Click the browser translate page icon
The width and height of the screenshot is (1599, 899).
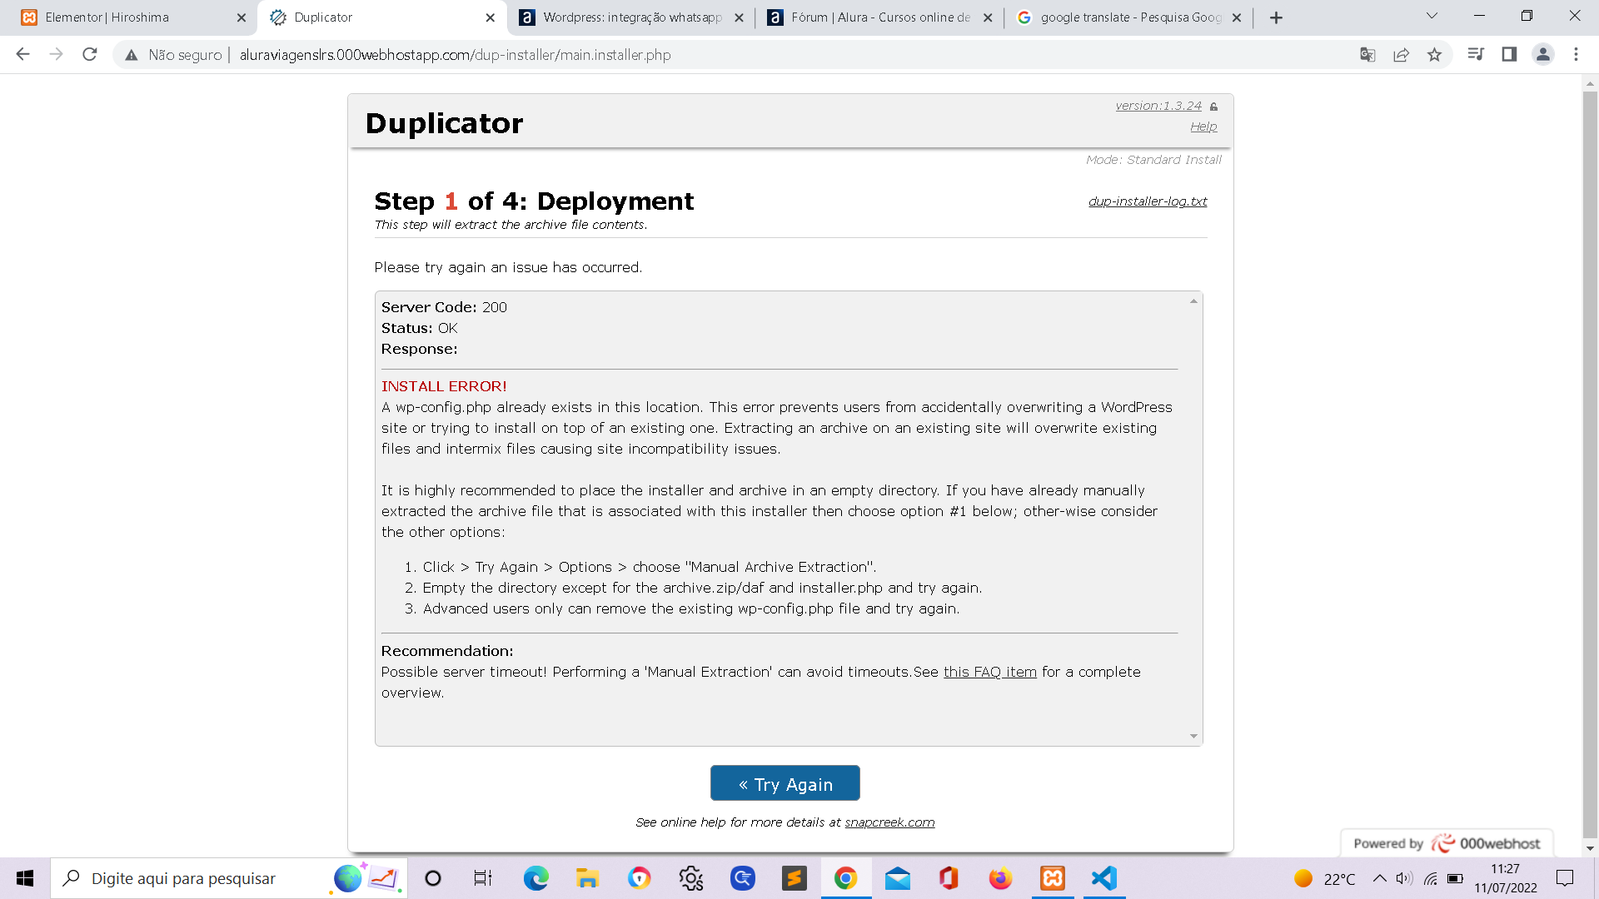(1367, 55)
